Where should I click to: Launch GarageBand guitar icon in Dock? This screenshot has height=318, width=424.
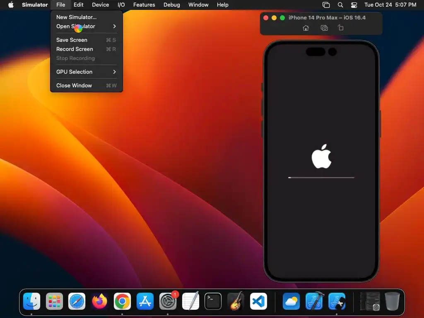(236, 301)
